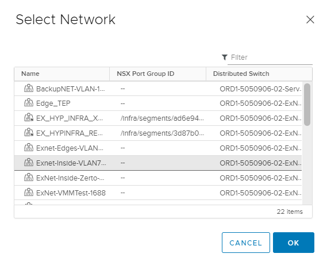Viewport: 327px width, 265px height.
Task: Click the EX_HYP_INFRA_X NSX segment icon
Action: (29, 117)
